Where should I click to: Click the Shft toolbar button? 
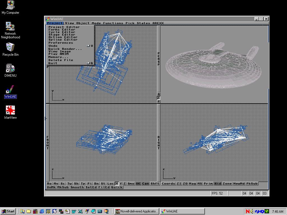point(155,184)
